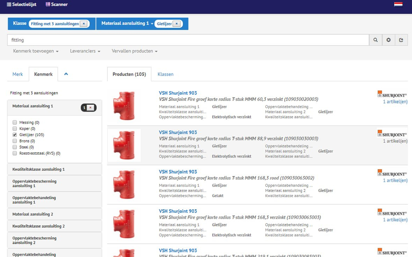Click the magnifying glass search icon

[x=375, y=40]
